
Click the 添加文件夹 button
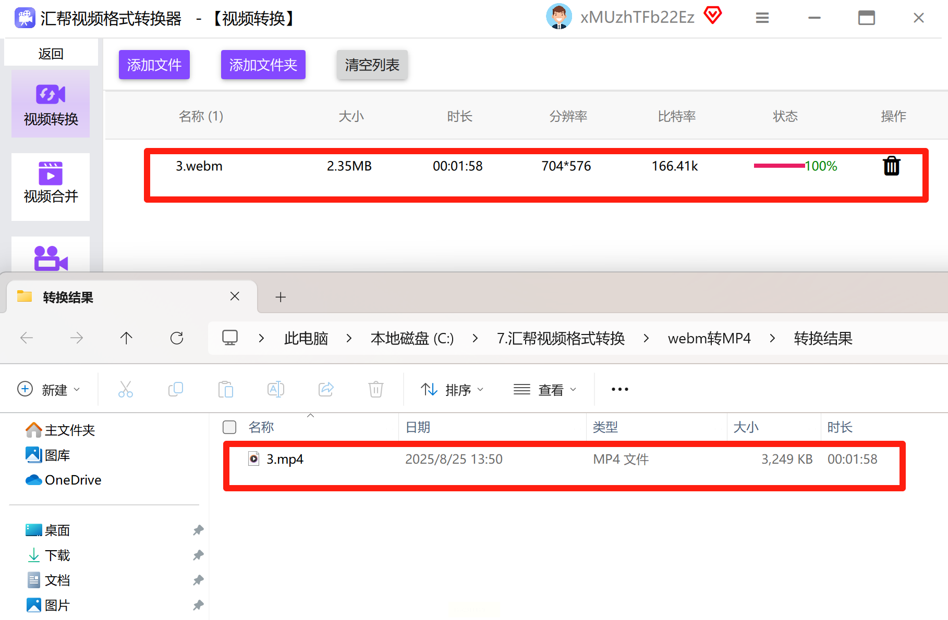click(x=263, y=65)
